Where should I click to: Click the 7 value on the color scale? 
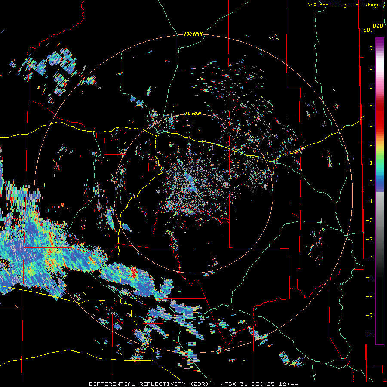pos(371,48)
